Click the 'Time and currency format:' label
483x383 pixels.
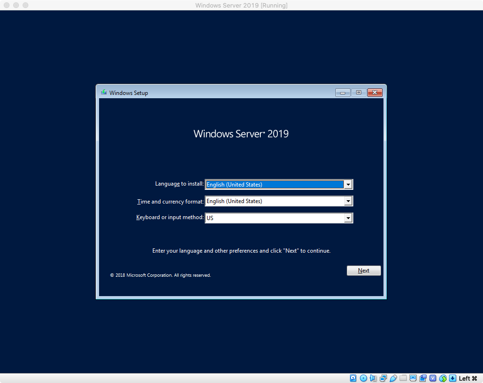(170, 201)
